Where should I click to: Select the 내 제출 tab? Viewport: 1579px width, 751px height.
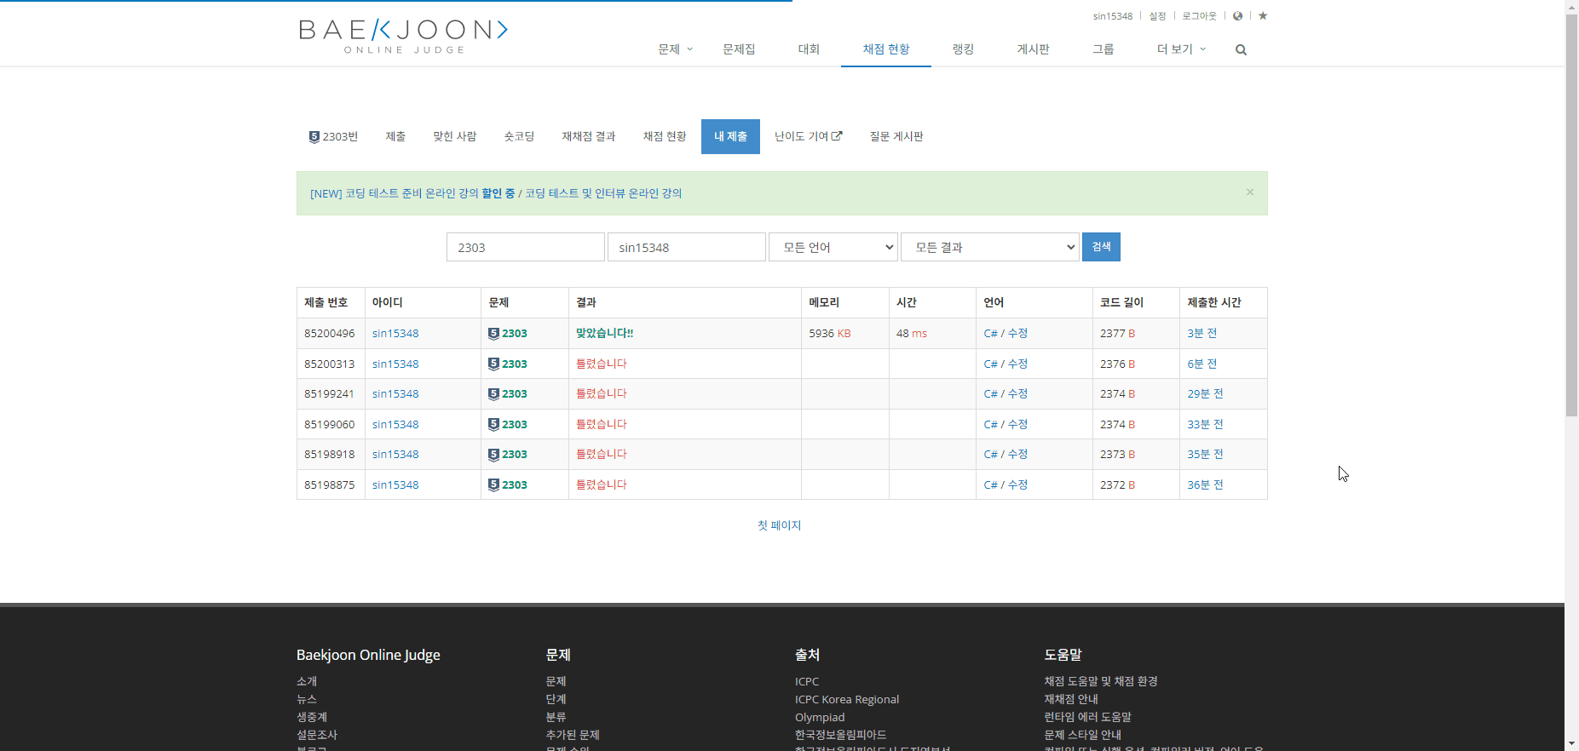730,136
